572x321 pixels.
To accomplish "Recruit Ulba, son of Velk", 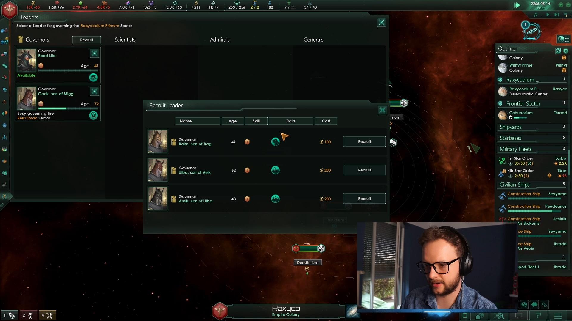I will (x=364, y=170).
